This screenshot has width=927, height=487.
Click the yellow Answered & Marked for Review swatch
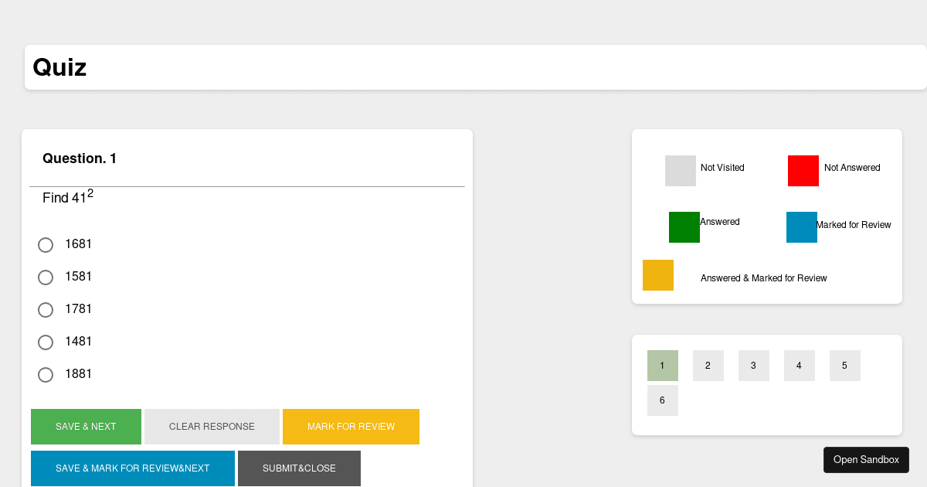coord(657,274)
